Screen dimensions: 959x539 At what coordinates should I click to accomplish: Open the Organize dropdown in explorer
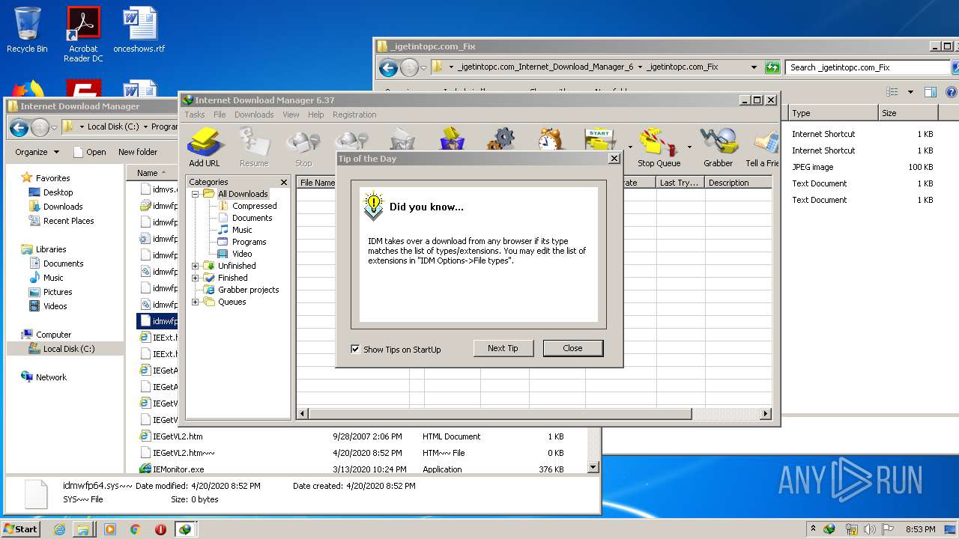click(37, 152)
